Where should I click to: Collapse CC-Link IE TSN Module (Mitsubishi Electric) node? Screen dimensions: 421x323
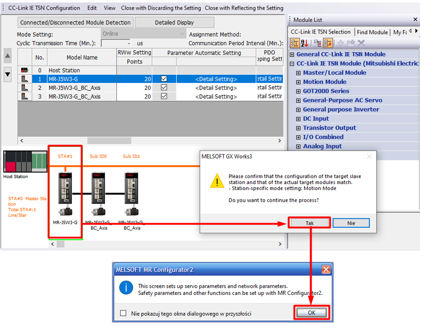click(292, 64)
